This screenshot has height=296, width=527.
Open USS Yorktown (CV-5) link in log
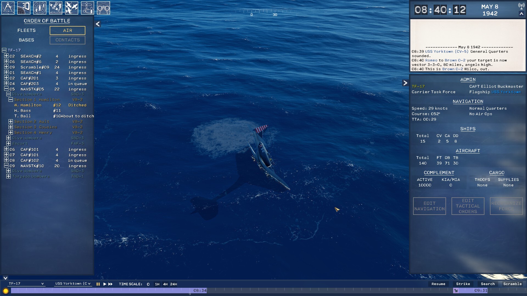tap(447, 52)
